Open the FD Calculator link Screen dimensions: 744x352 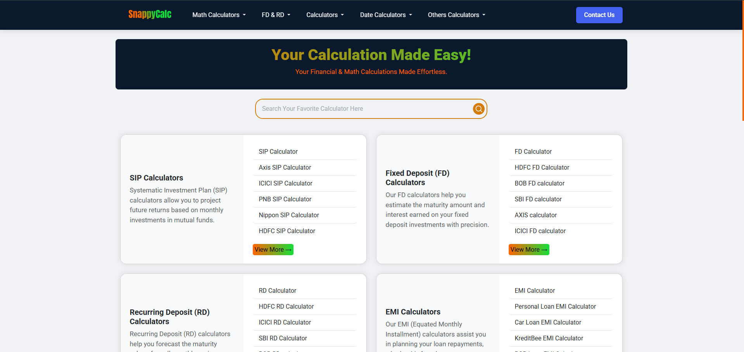coord(561,151)
